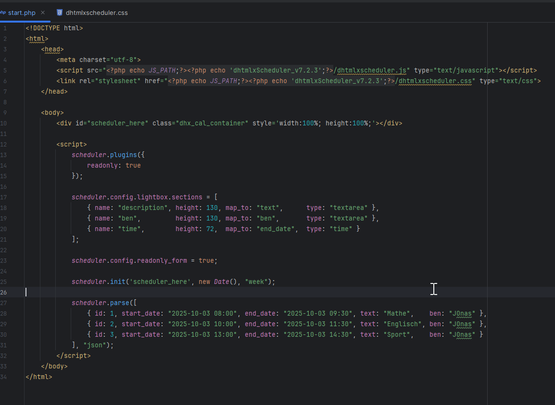Click the readonly: true property line

click(x=114, y=165)
